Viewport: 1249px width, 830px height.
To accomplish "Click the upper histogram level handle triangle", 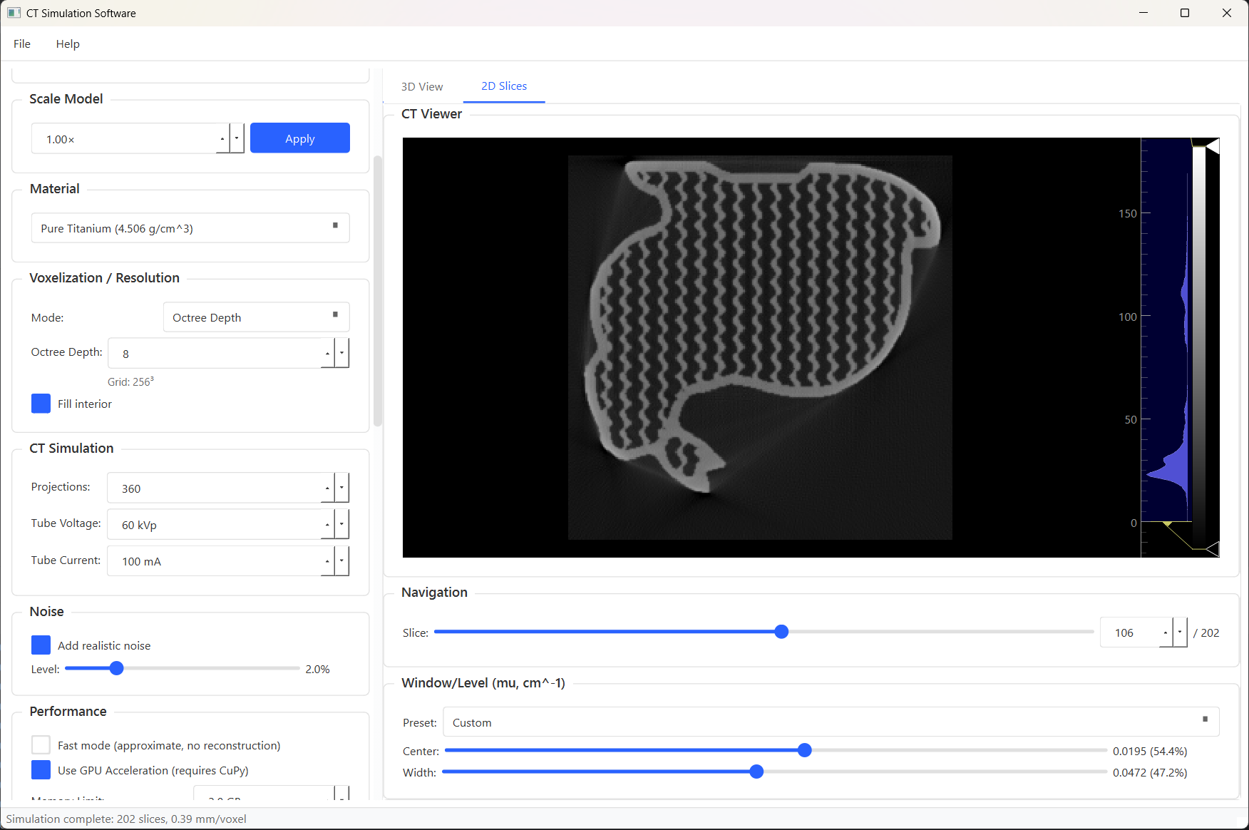I will click(x=1212, y=145).
